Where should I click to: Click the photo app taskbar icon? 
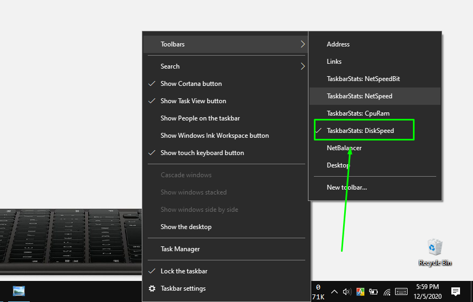19,291
